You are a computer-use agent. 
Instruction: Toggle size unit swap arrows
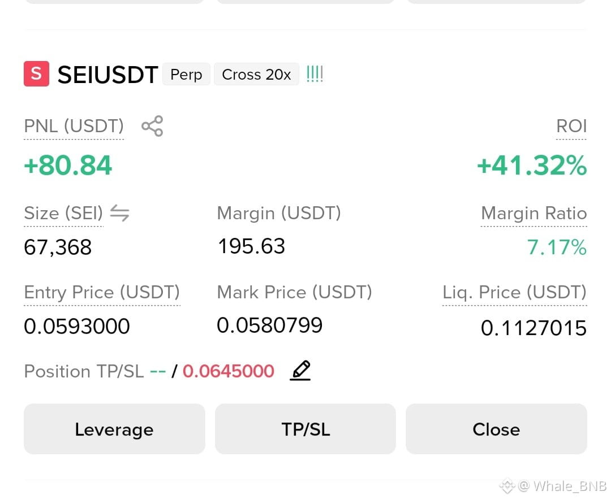pos(119,213)
